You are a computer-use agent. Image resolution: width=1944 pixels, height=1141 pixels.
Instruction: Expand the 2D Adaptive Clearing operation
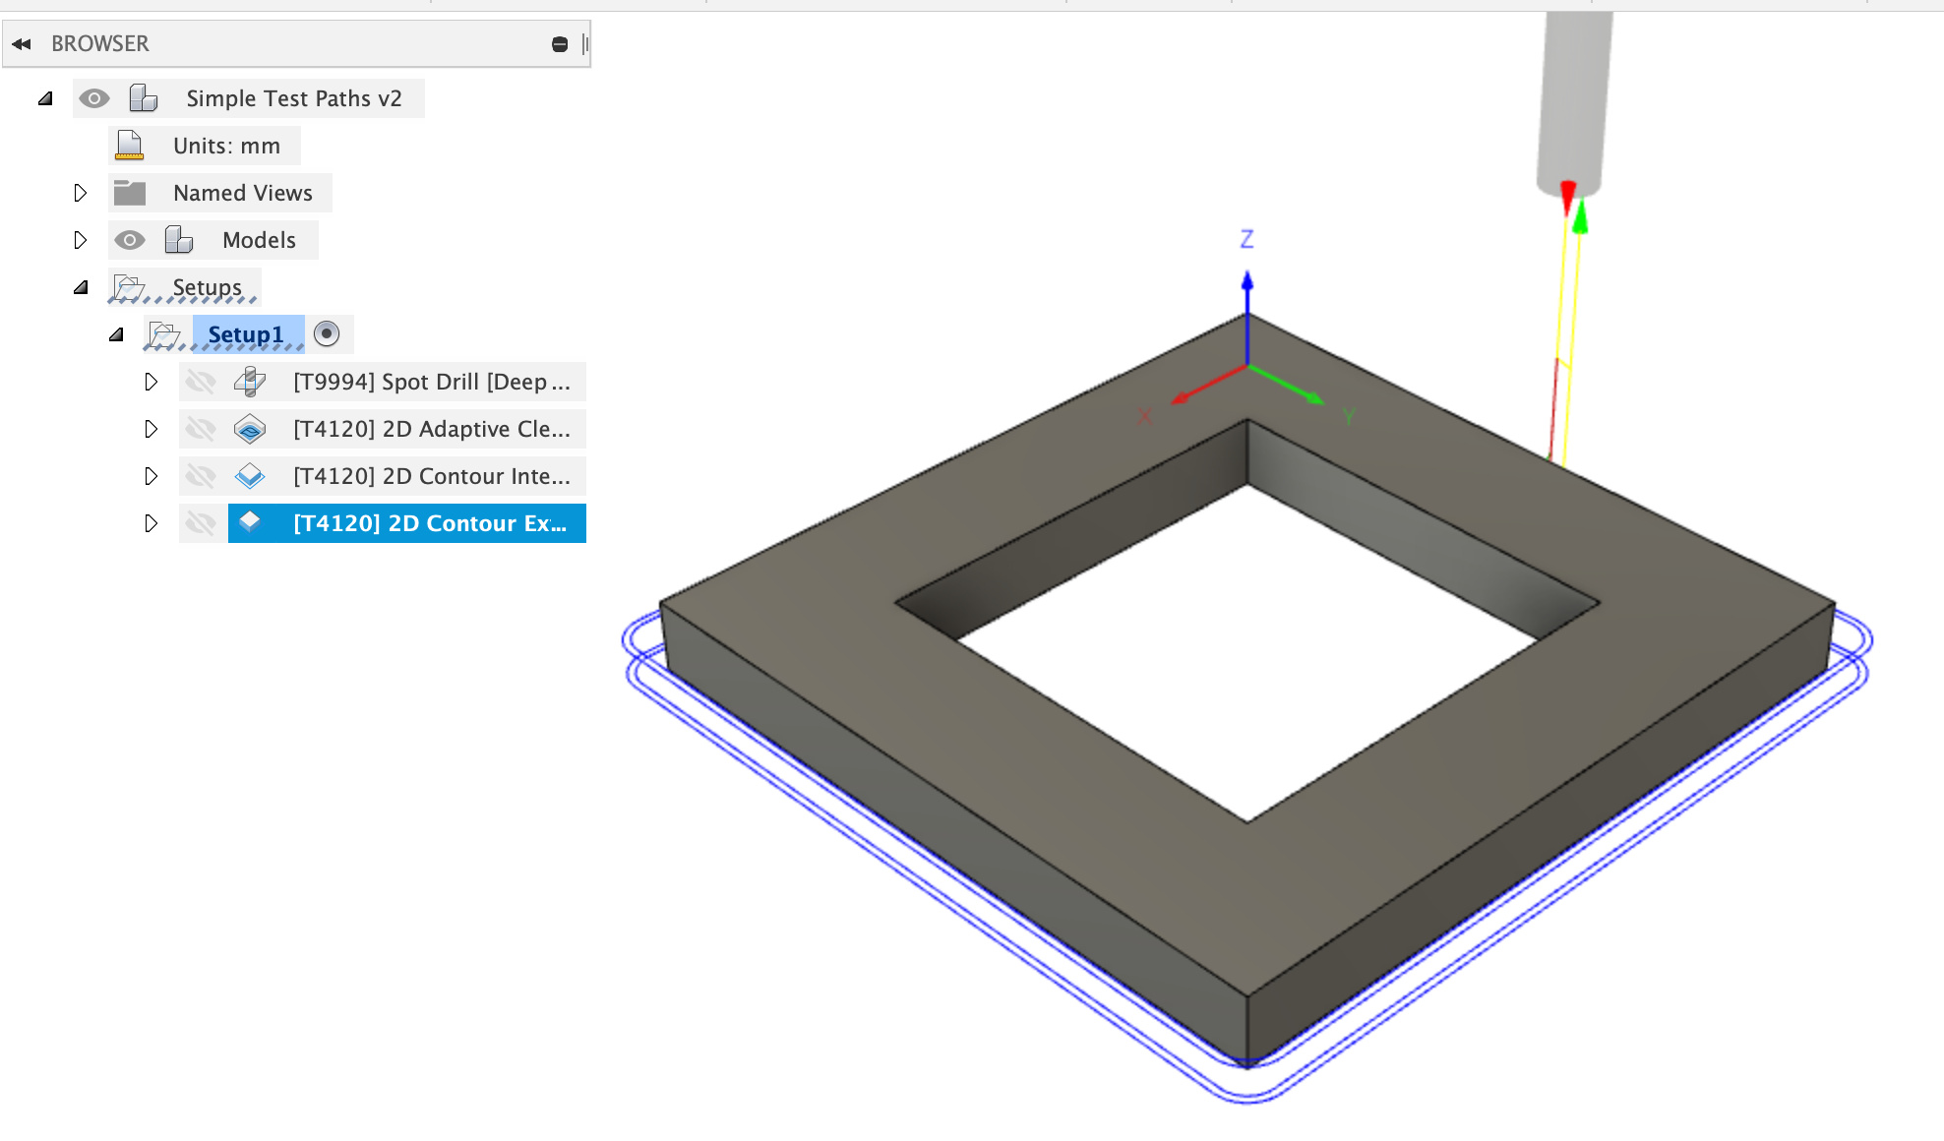151,429
